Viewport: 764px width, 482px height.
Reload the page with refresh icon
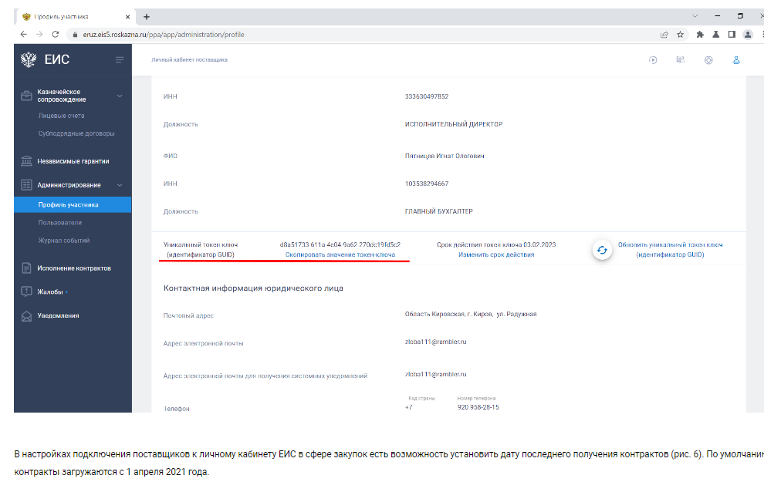click(x=56, y=34)
